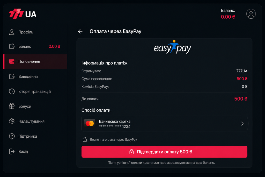
Task: Open the Баланс menu item
Action: (x=35, y=46)
